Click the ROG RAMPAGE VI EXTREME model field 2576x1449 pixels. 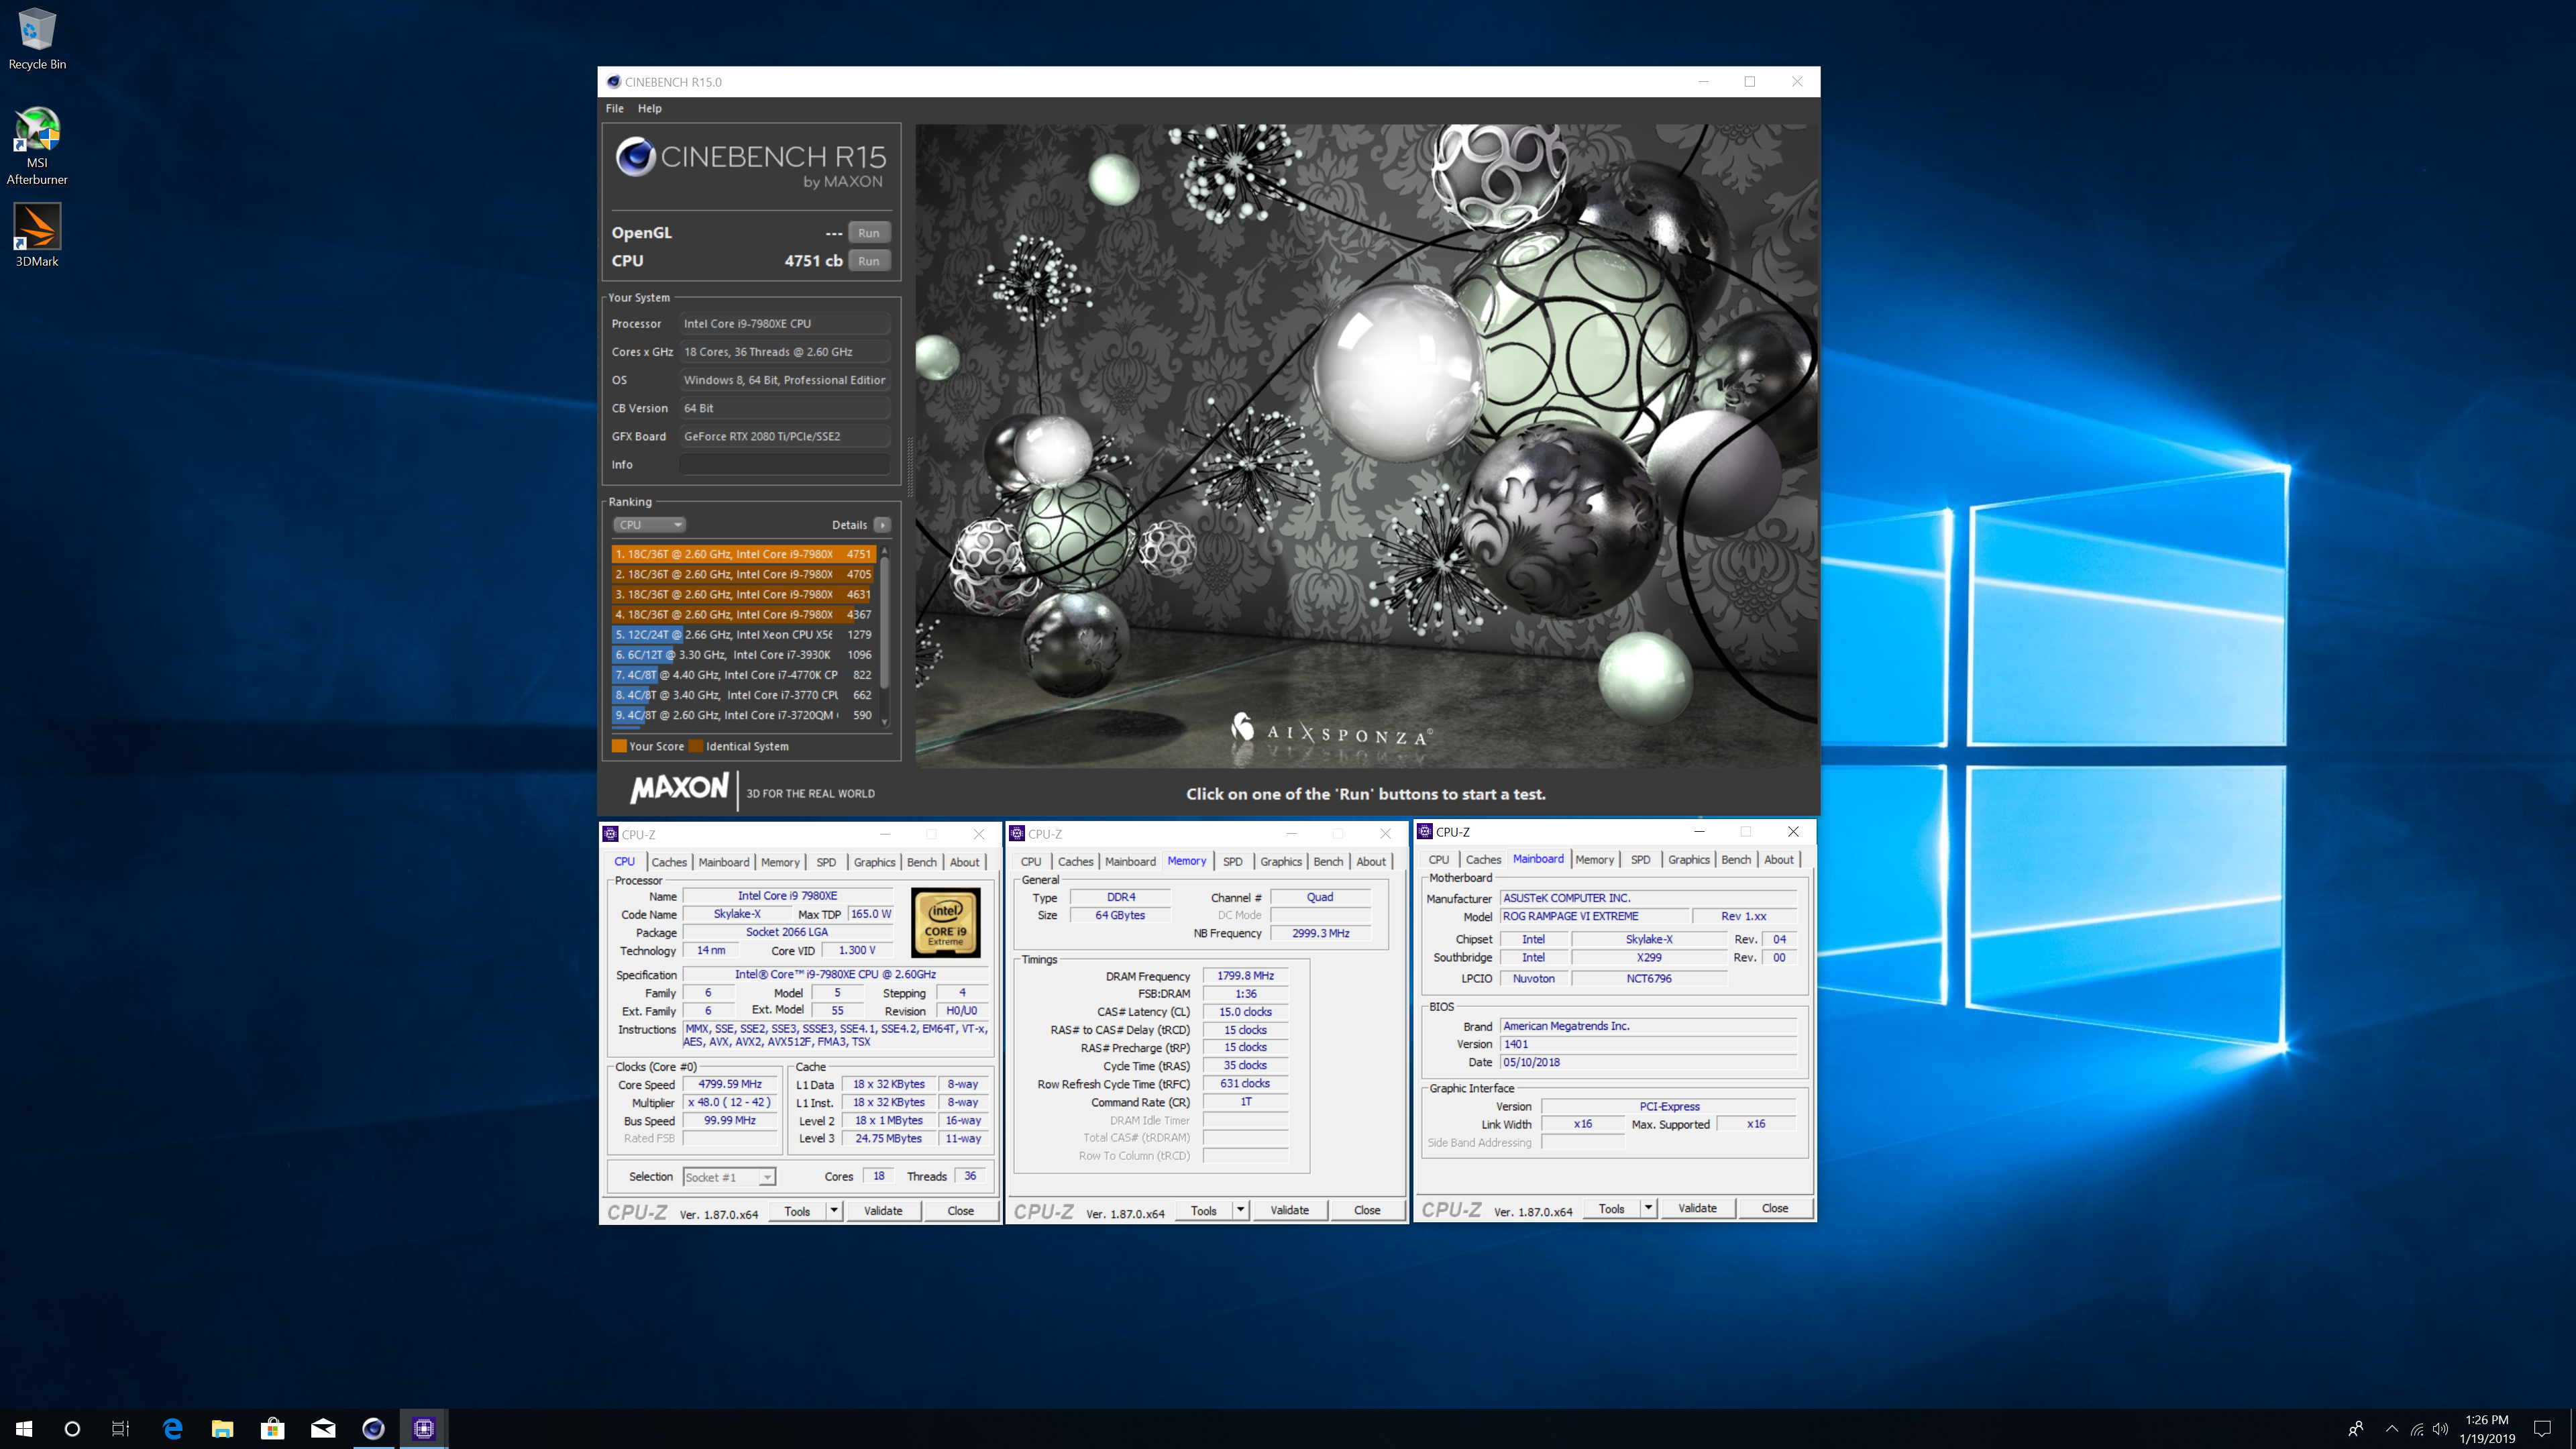(1594, 916)
